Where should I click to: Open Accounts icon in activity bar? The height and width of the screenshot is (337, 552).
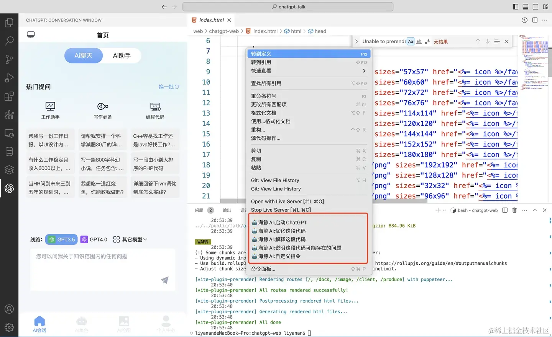coord(9,309)
